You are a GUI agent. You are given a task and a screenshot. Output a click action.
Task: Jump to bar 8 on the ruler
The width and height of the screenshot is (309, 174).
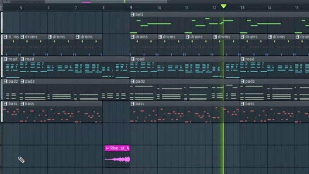[104, 8]
